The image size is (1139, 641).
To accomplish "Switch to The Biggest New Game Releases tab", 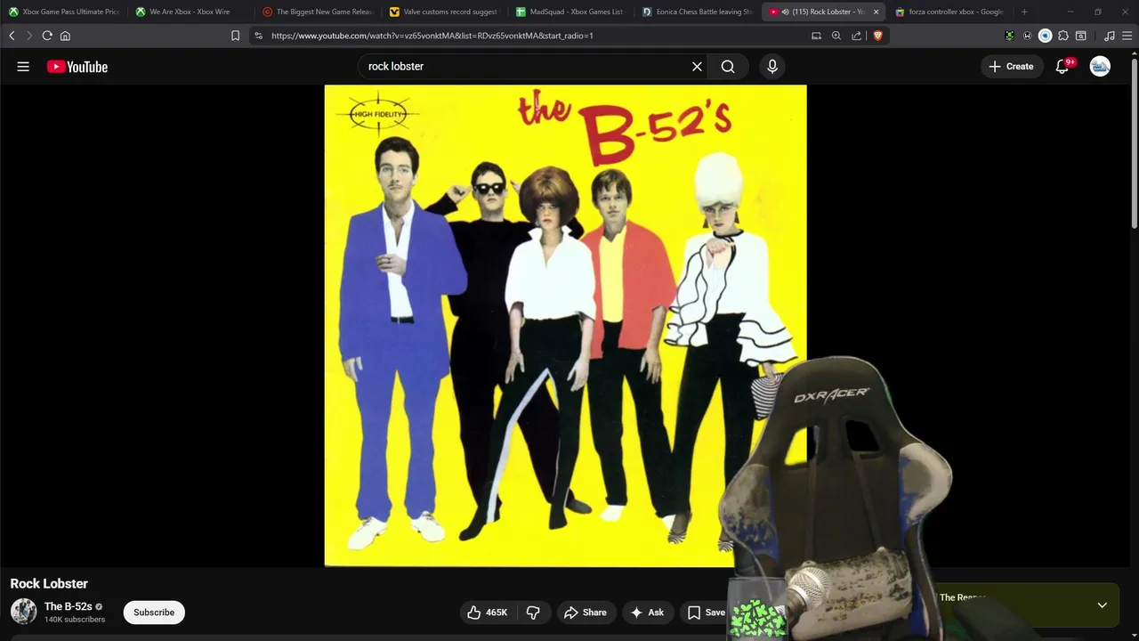I will coord(318,12).
